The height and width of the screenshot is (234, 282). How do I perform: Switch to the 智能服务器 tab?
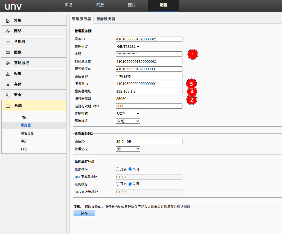[106, 19]
